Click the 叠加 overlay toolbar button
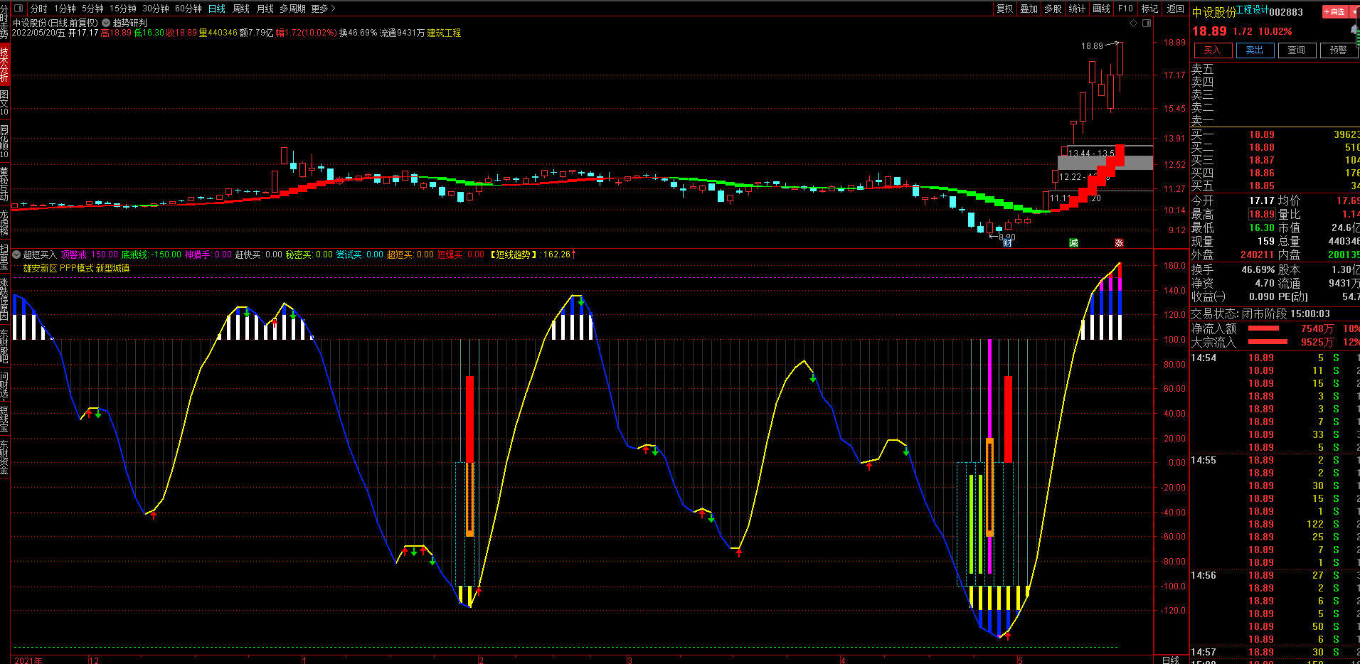This screenshot has width=1360, height=664. (x=1029, y=9)
